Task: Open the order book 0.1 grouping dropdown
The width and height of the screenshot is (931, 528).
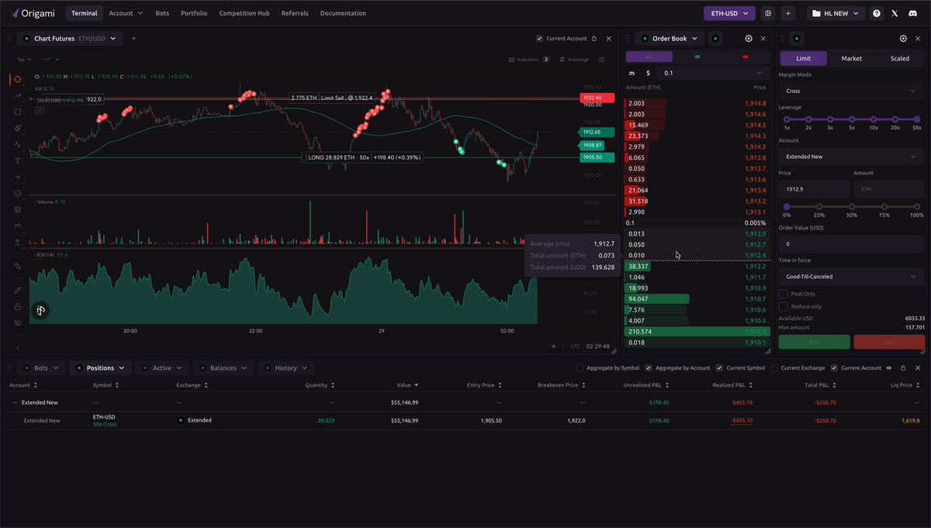Action: click(x=713, y=73)
